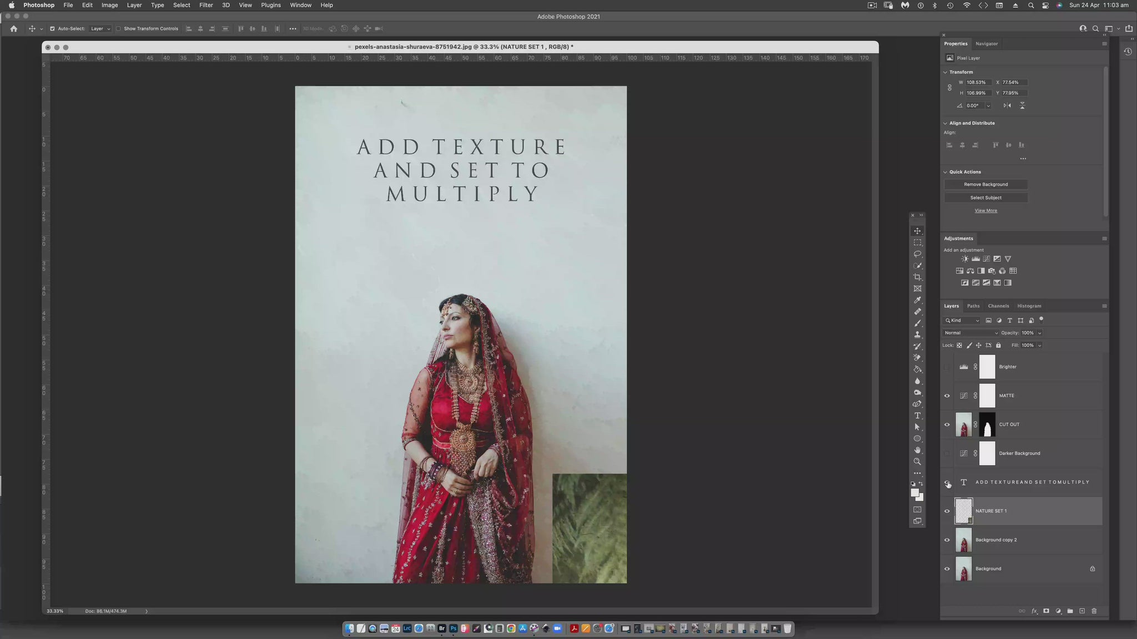Select the Brush tool
Image resolution: width=1137 pixels, height=639 pixels.
[917, 323]
